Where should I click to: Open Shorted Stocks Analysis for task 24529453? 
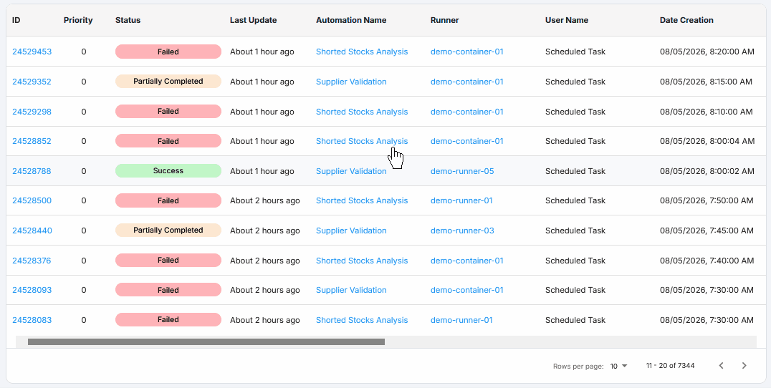[x=362, y=52]
